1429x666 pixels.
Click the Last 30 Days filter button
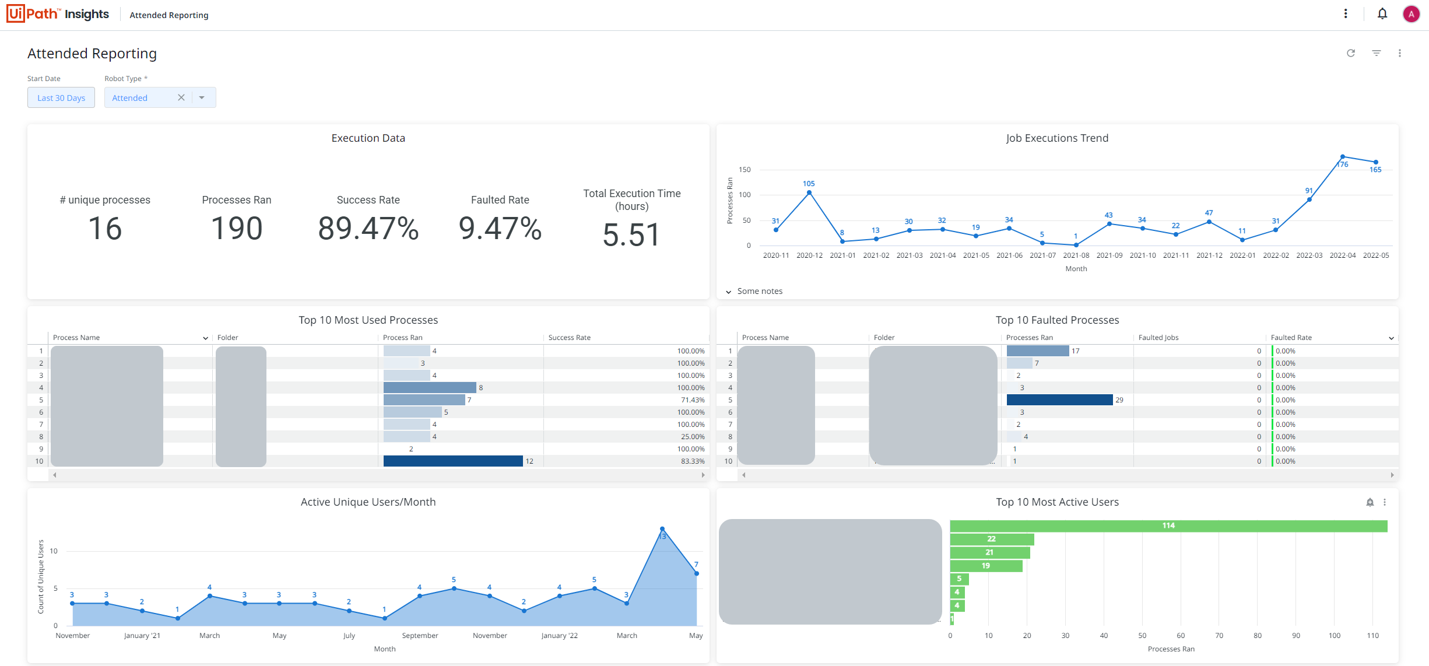61,97
